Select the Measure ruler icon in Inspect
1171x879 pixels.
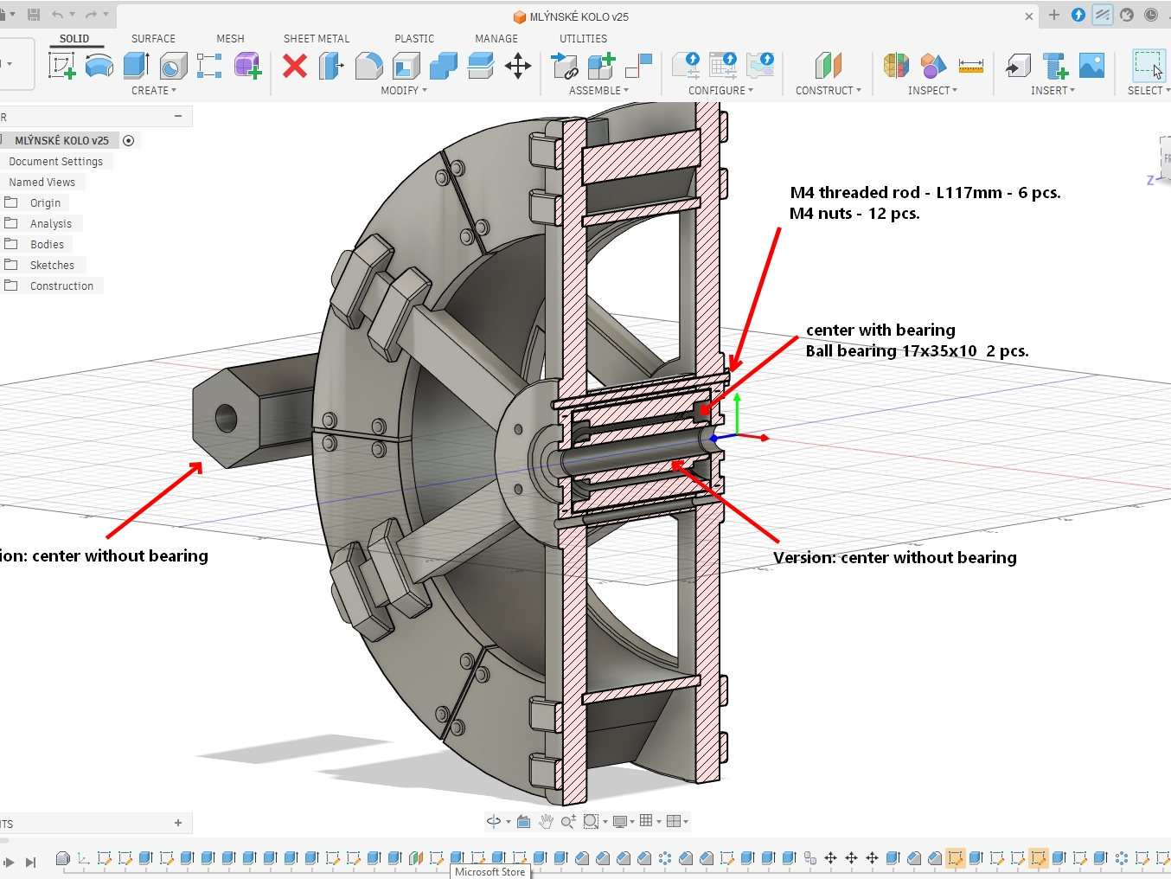pos(971,66)
